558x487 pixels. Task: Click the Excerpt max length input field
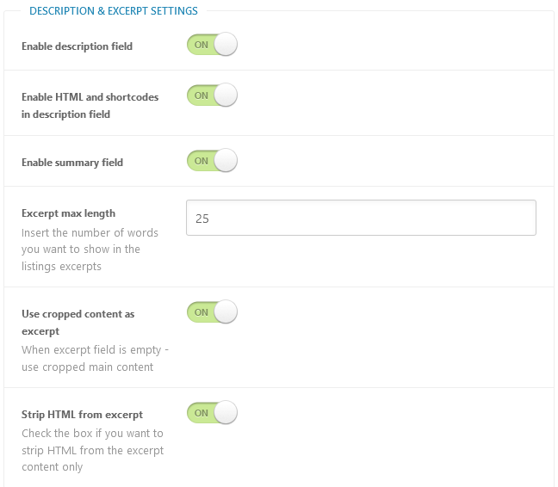[361, 218]
